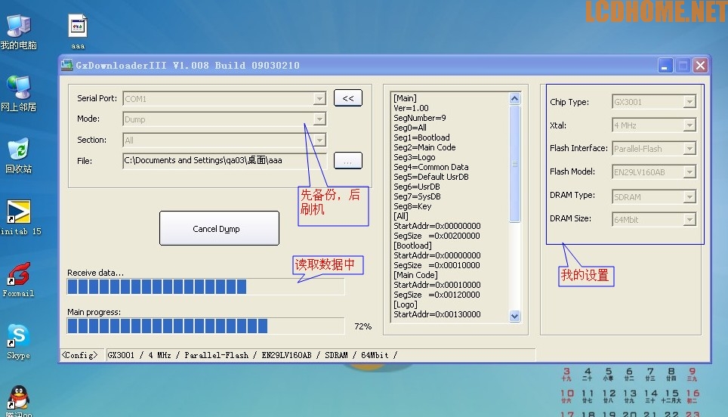The height and width of the screenshot is (417, 728).
Task: Expand the DRAM Type SDRAM dropdown
Action: [689, 197]
